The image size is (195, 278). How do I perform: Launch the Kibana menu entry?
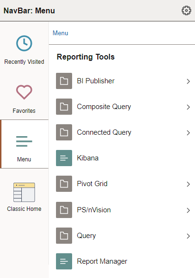coord(88,158)
